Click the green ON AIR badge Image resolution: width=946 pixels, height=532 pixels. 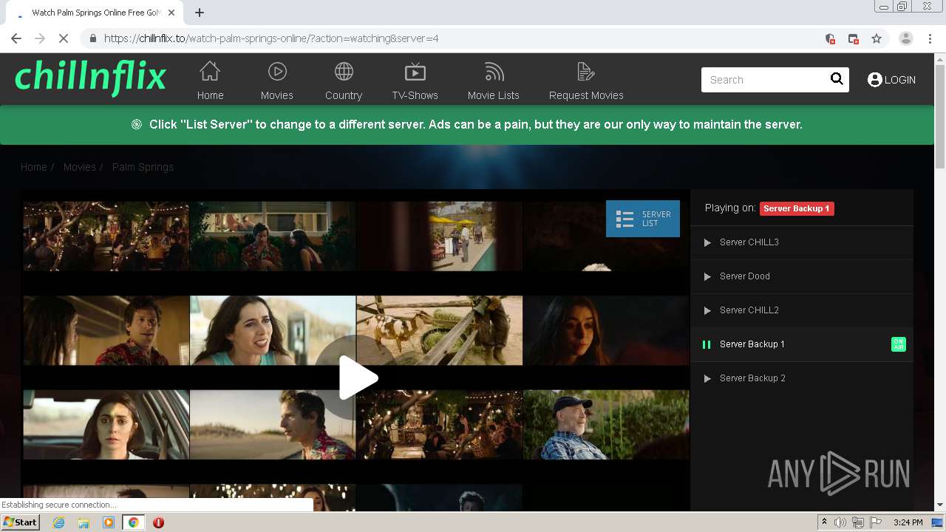click(x=898, y=344)
